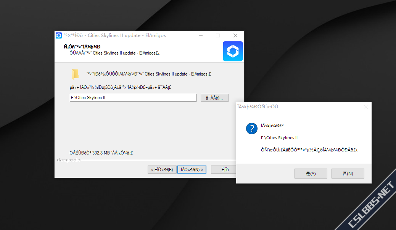The width and height of the screenshot is (396, 230).
Task: Cancel setup using the button right of Next
Action: point(224,170)
